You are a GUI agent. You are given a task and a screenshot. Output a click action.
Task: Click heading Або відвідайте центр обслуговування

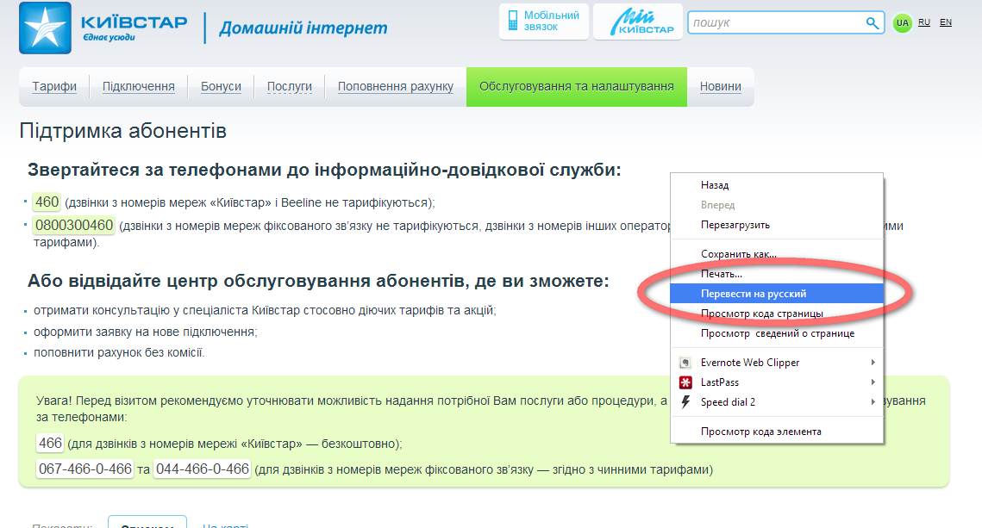pyautogui.click(x=318, y=281)
